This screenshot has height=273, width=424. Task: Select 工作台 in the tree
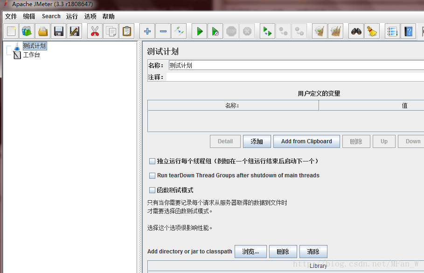pos(31,55)
